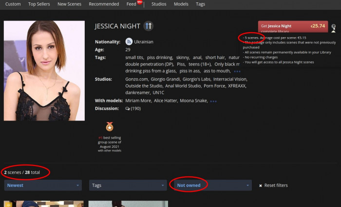The width and height of the screenshot is (341, 207).
Task: Expand the ellipsis after the tags list
Action: 237,71
